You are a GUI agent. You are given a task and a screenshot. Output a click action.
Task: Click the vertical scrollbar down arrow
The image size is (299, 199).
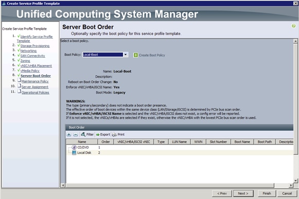pos(295,180)
